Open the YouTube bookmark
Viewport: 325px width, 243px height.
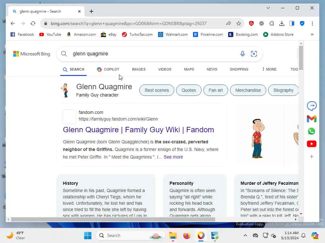50,34
